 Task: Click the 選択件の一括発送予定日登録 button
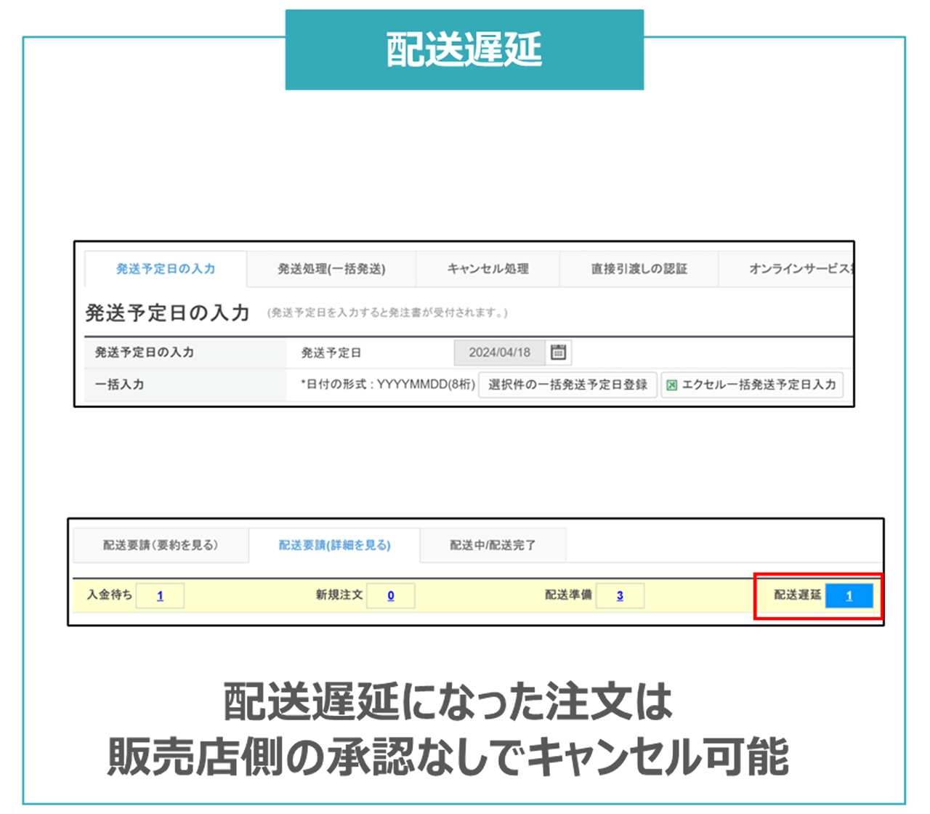coord(567,385)
